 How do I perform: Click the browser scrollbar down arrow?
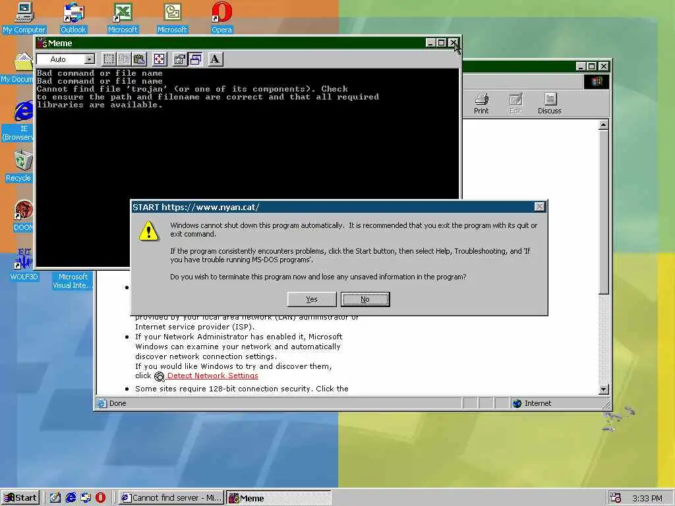pyautogui.click(x=604, y=389)
